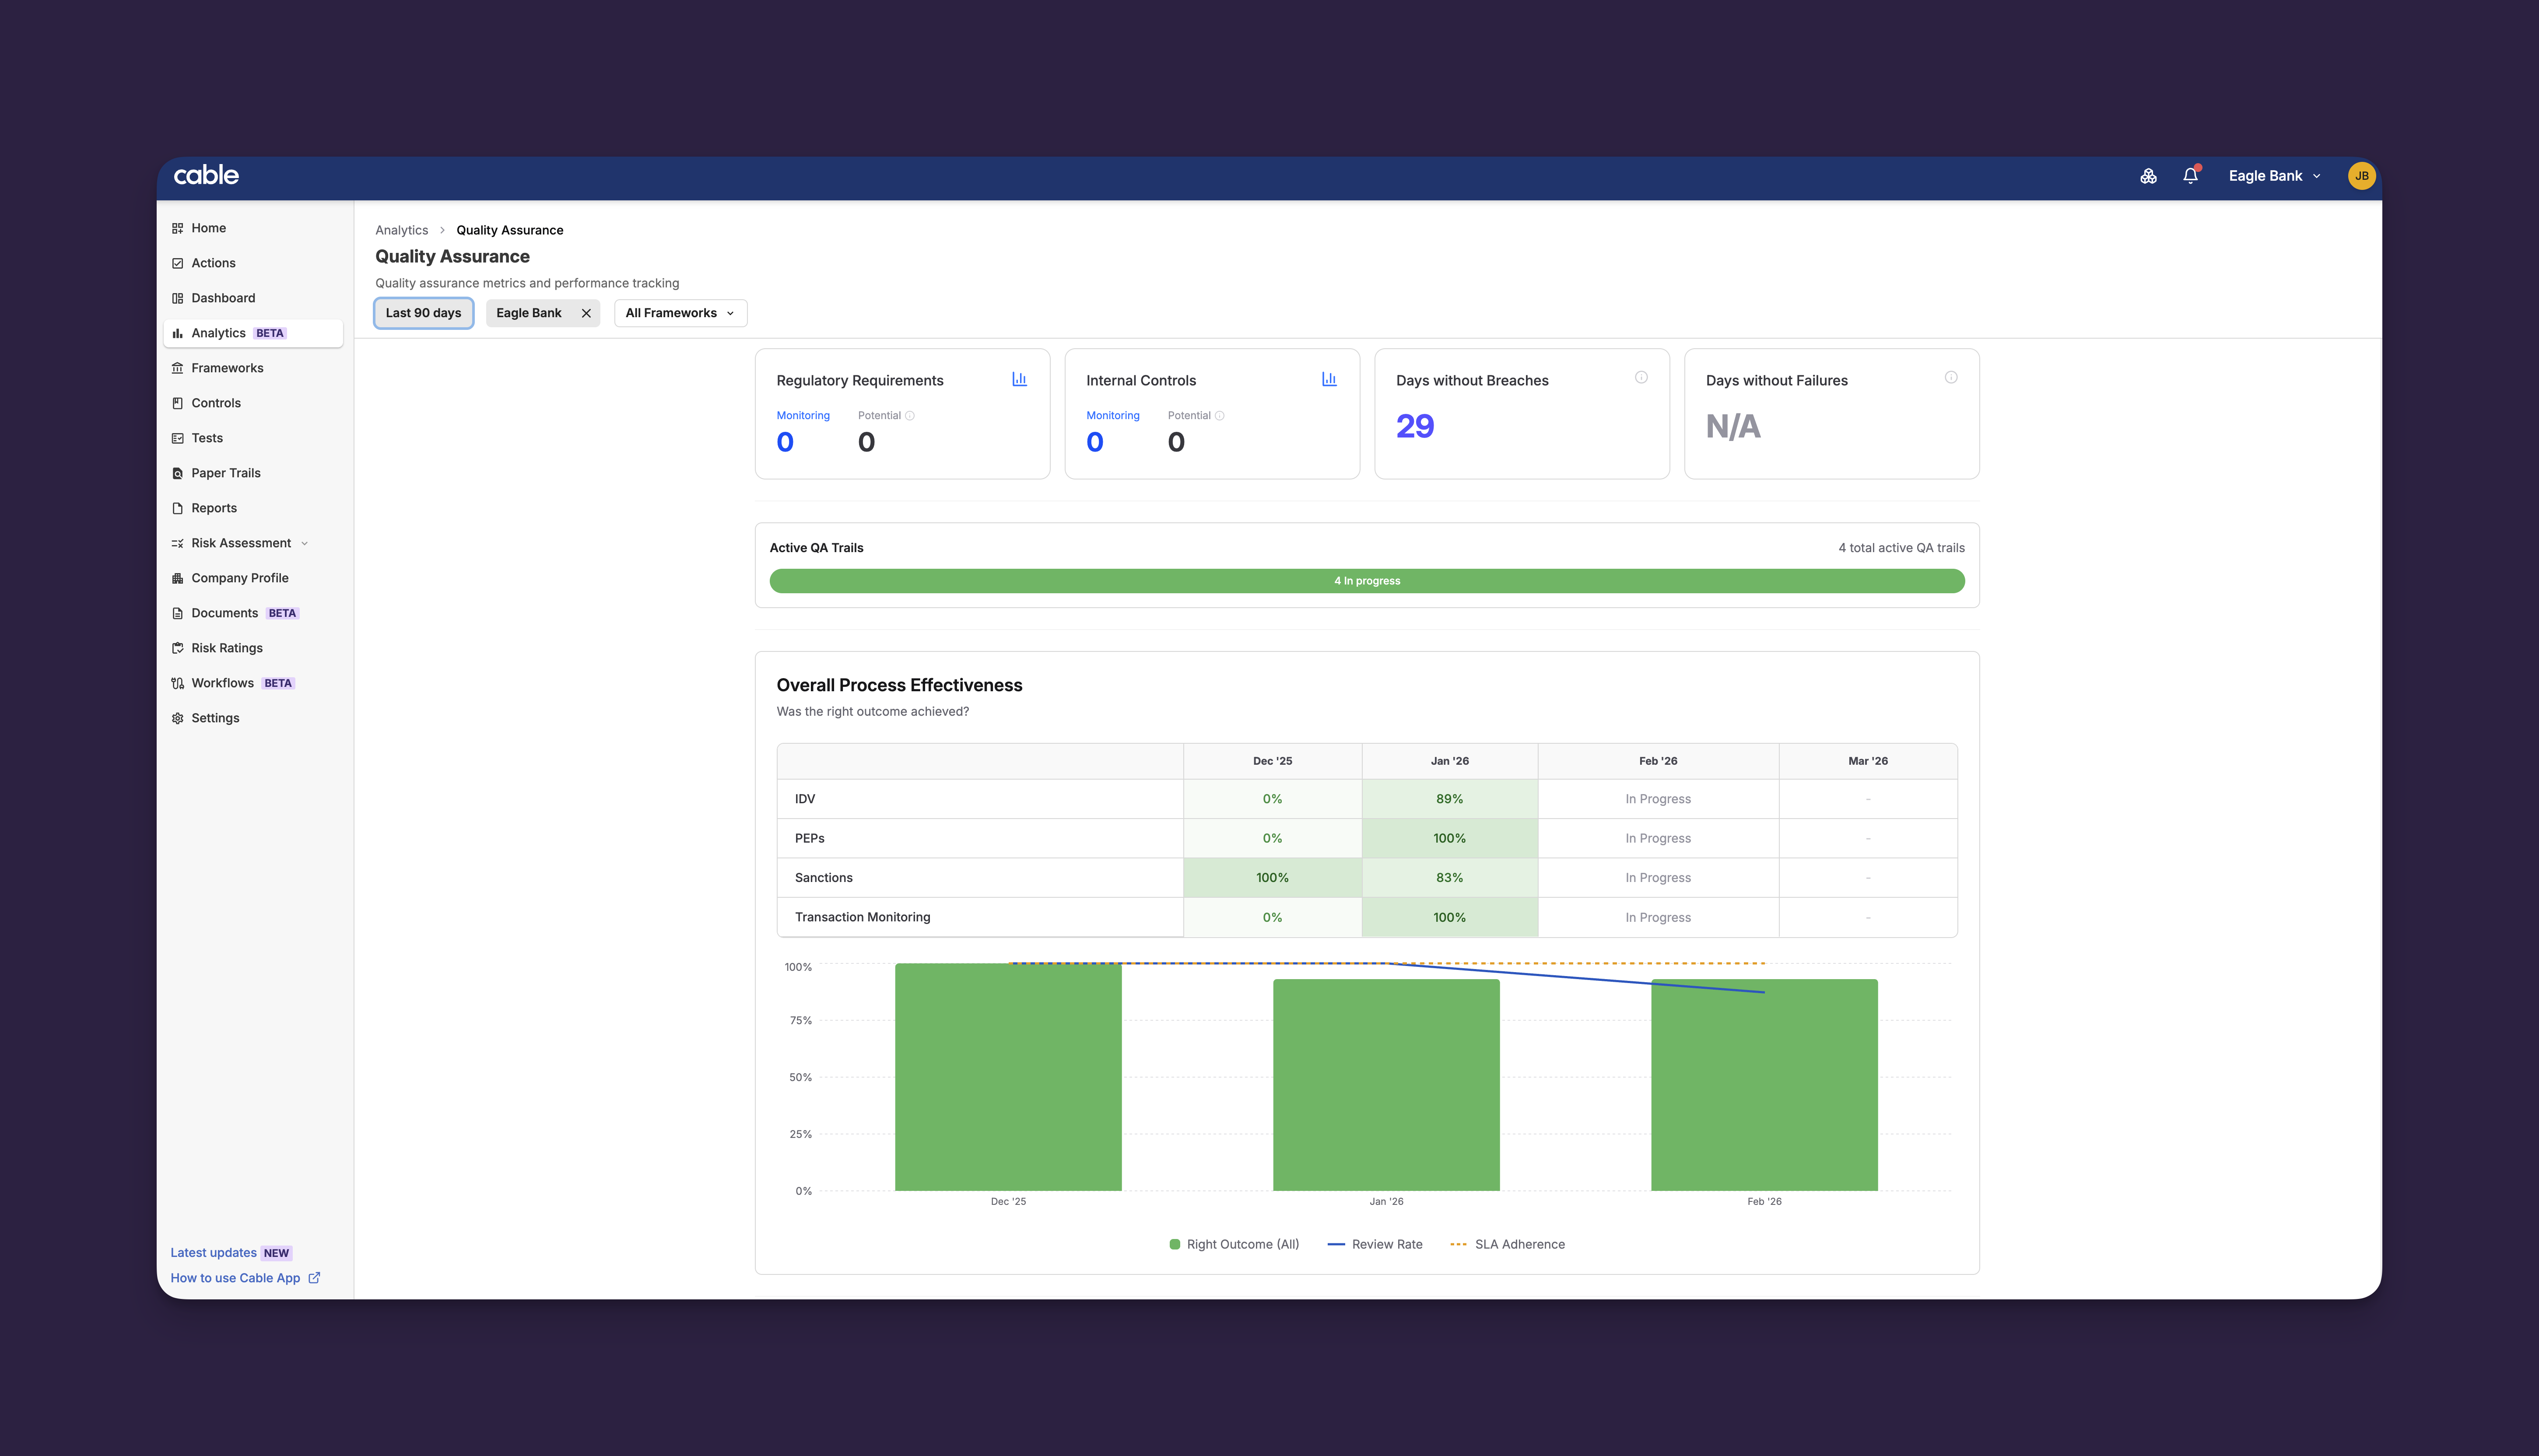Open the Last 90 days date filter
The width and height of the screenshot is (2539, 1456).
423,313
